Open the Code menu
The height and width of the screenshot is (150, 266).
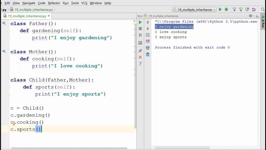(42, 3)
